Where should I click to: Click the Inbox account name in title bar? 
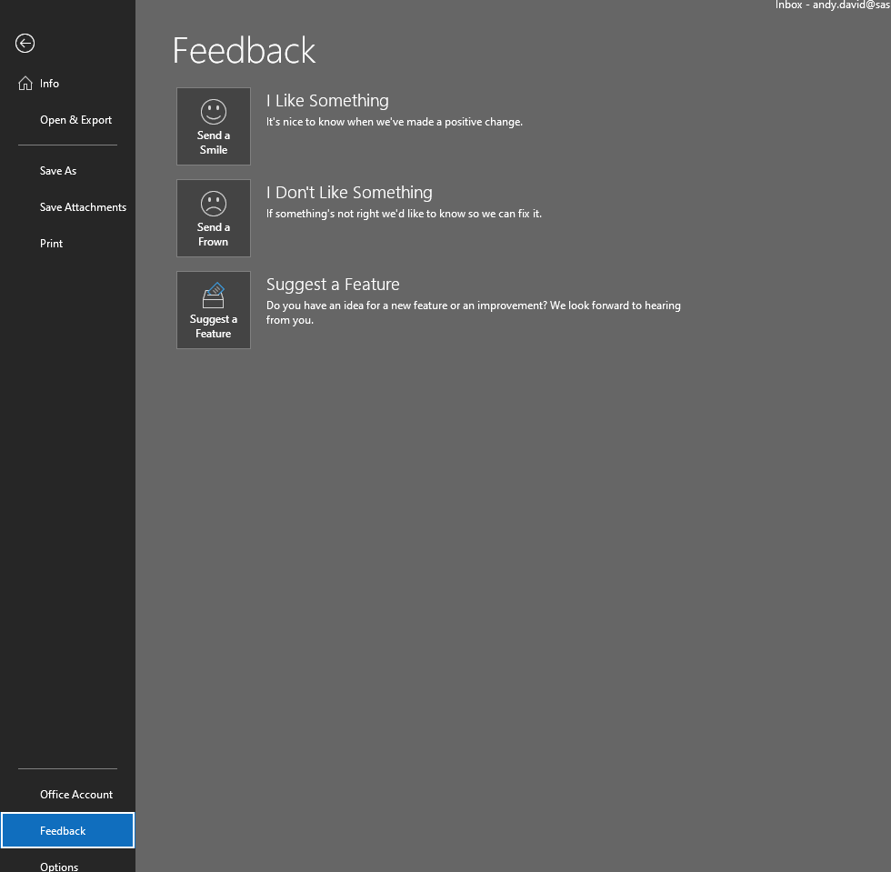coord(830,5)
